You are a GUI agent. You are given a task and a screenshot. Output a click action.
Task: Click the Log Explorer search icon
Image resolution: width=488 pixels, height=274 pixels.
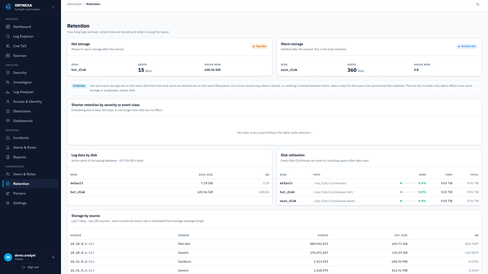pos(8,37)
